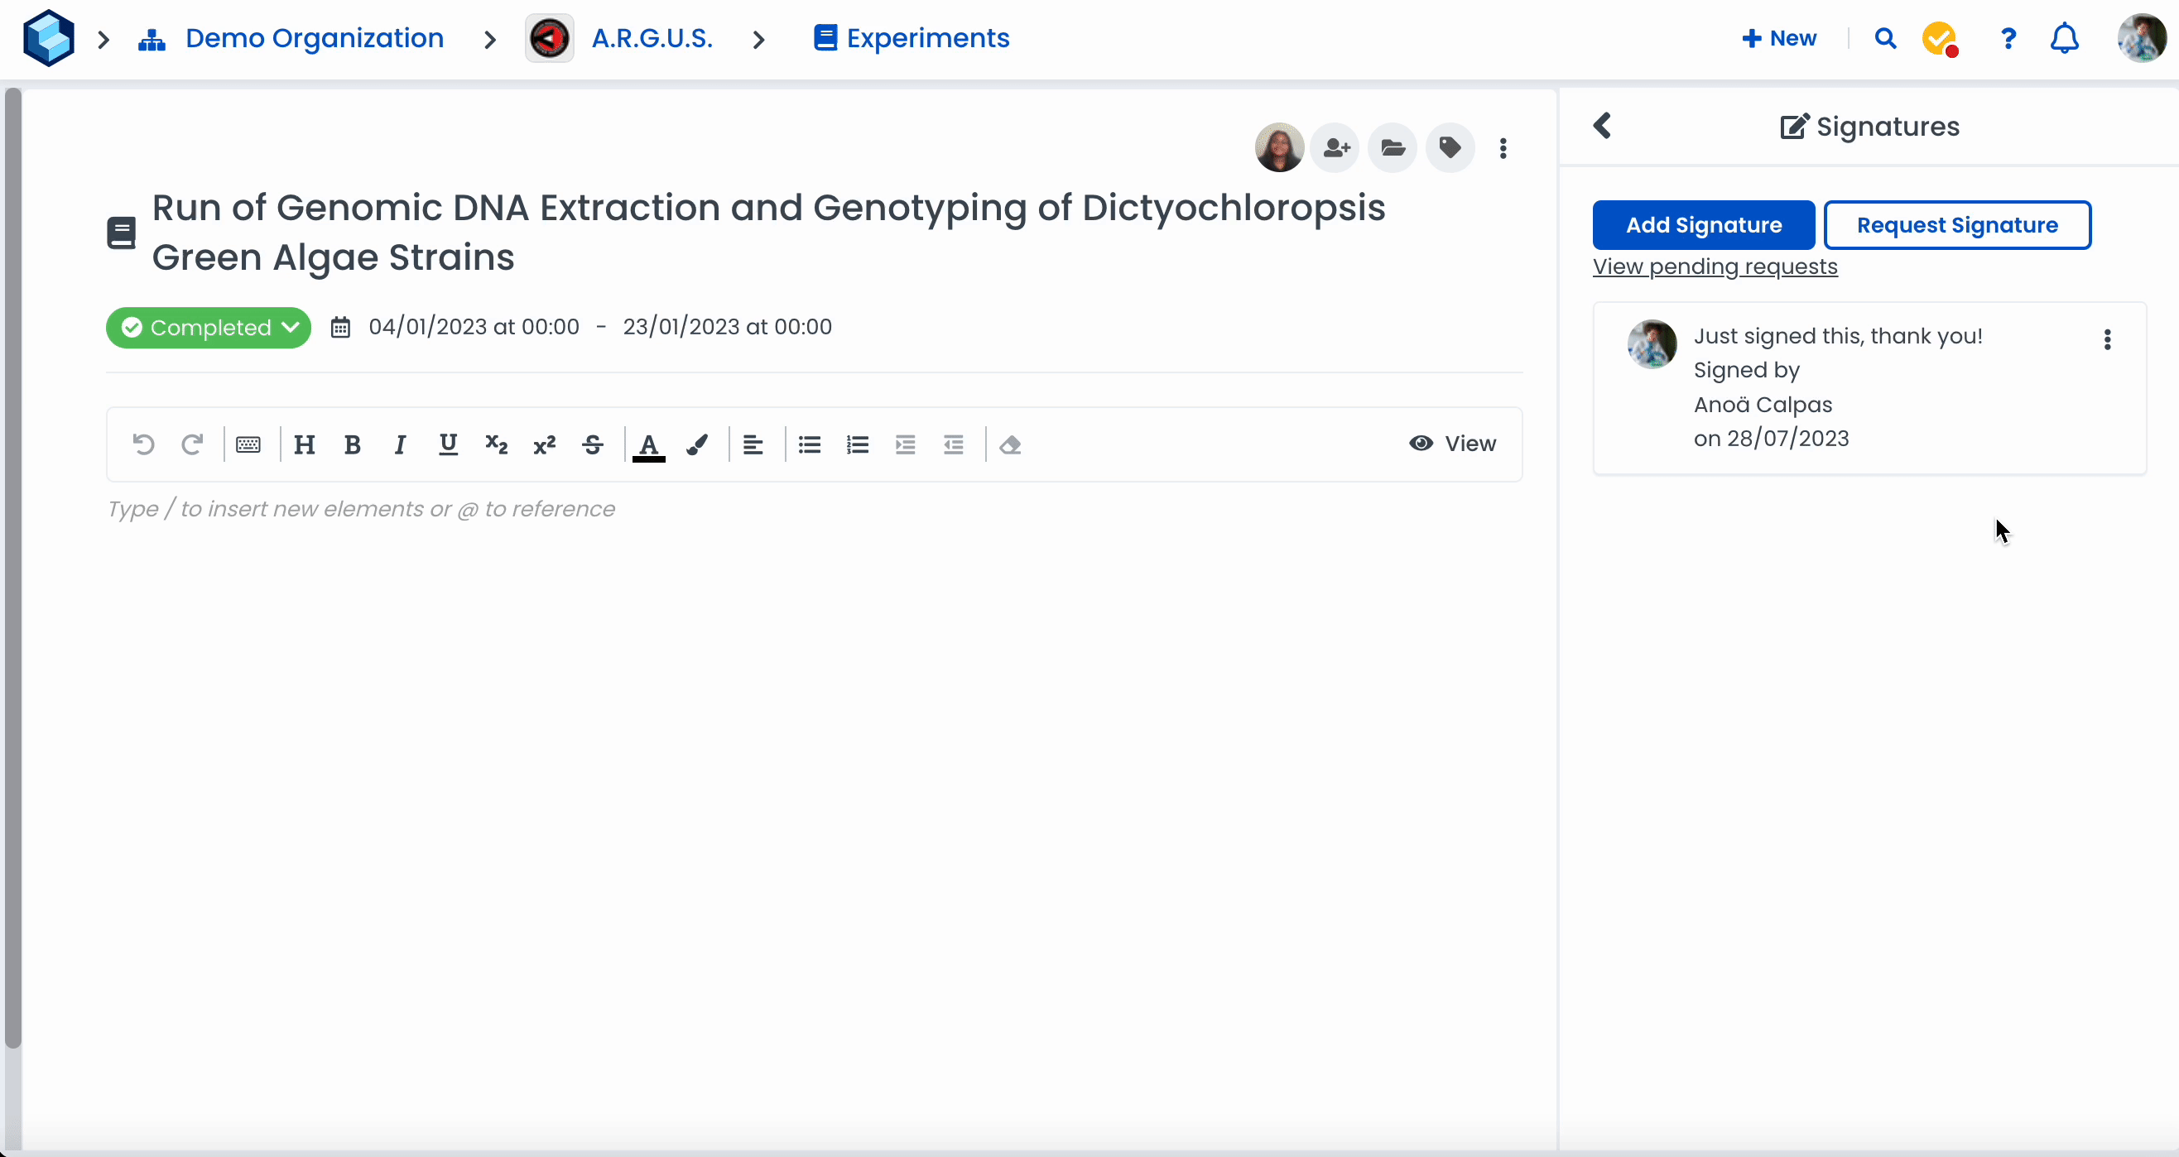
Task: Expand the Completed status dropdown
Action: click(208, 327)
